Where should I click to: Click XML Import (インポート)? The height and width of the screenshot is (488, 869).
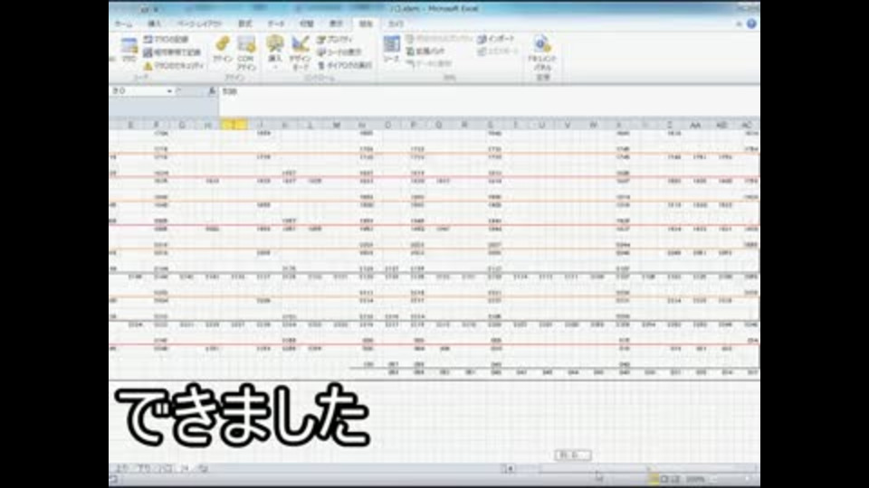pos(496,39)
